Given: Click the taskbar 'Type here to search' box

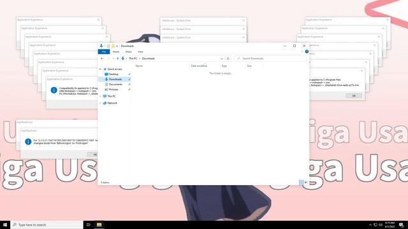Looking at the screenshot, I should pyautogui.click(x=47, y=225).
